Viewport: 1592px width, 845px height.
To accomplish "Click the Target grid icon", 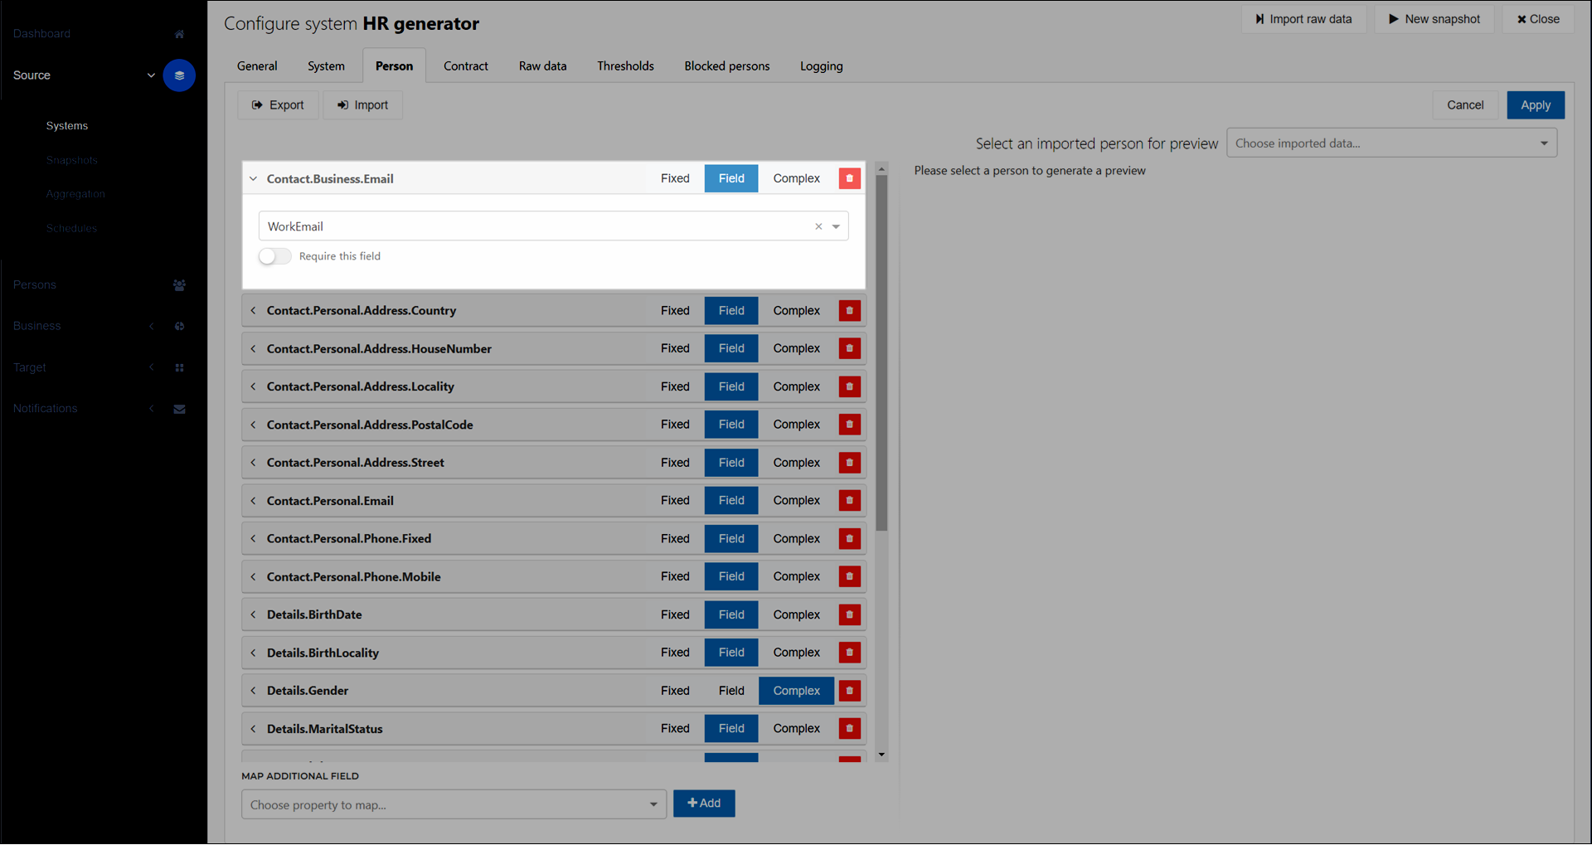I will click(x=179, y=367).
